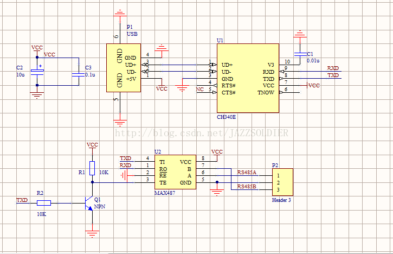Select the CH340E designator text below U1
393x254 pixels.
[x=227, y=117]
